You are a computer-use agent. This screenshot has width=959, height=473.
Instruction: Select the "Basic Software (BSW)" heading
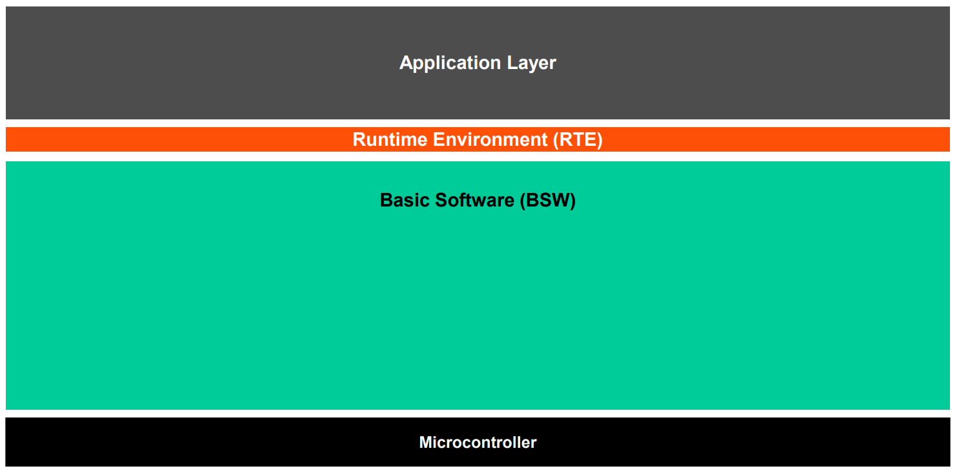pyautogui.click(x=478, y=200)
